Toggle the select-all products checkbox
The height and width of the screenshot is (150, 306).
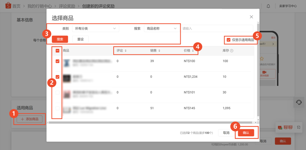(57, 51)
